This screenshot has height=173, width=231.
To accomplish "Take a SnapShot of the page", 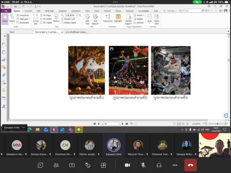I will pos(23,15).
